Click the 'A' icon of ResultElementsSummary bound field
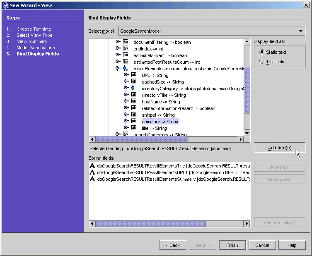This screenshot has width=312, height=256. pyautogui.click(x=92, y=179)
